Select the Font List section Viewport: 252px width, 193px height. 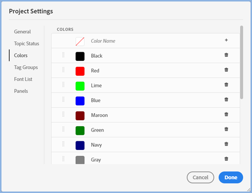click(x=23, y=79)
